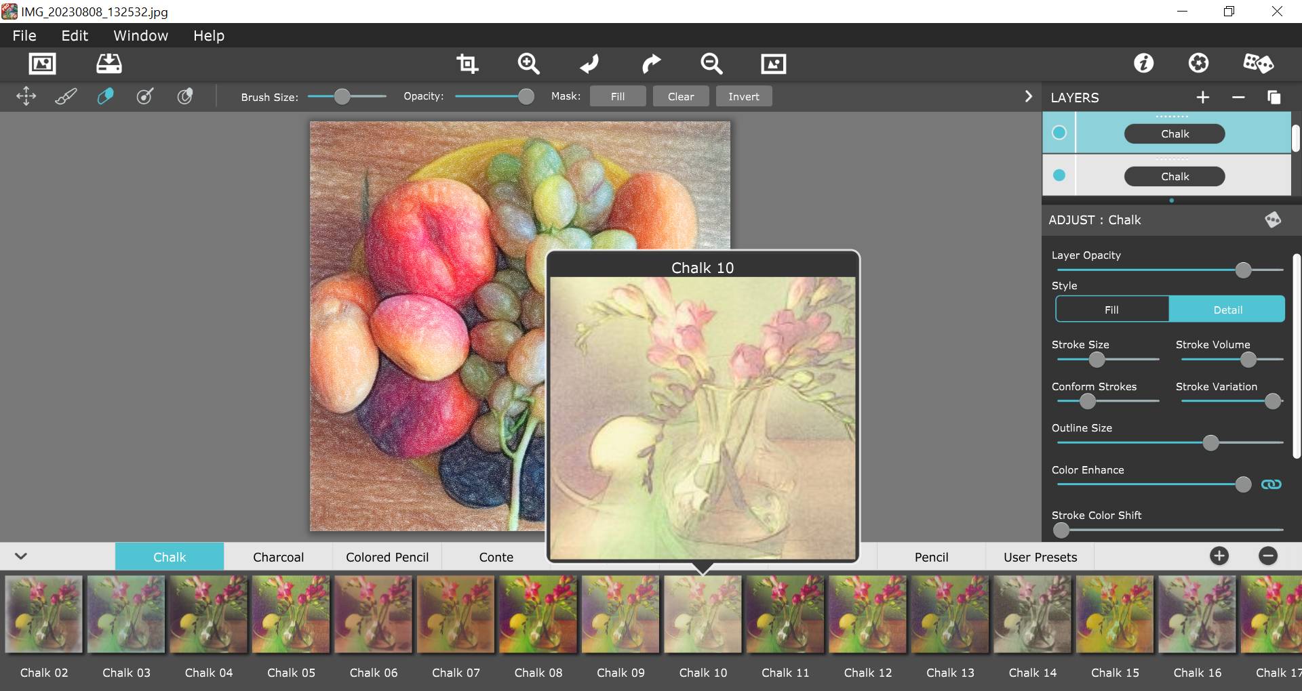Randomize Chalk adjustments with dice icon
The image size is (1302, 691).
[x=1273, y=219]
